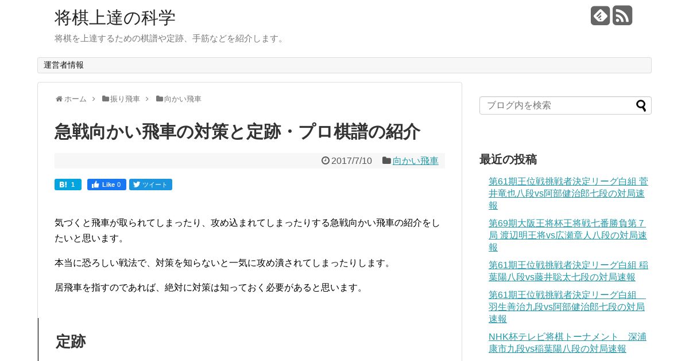Screen dimensions: 689x361
Task: Go to ホーム breadcrumb link
Action: (x=75, y=99)
